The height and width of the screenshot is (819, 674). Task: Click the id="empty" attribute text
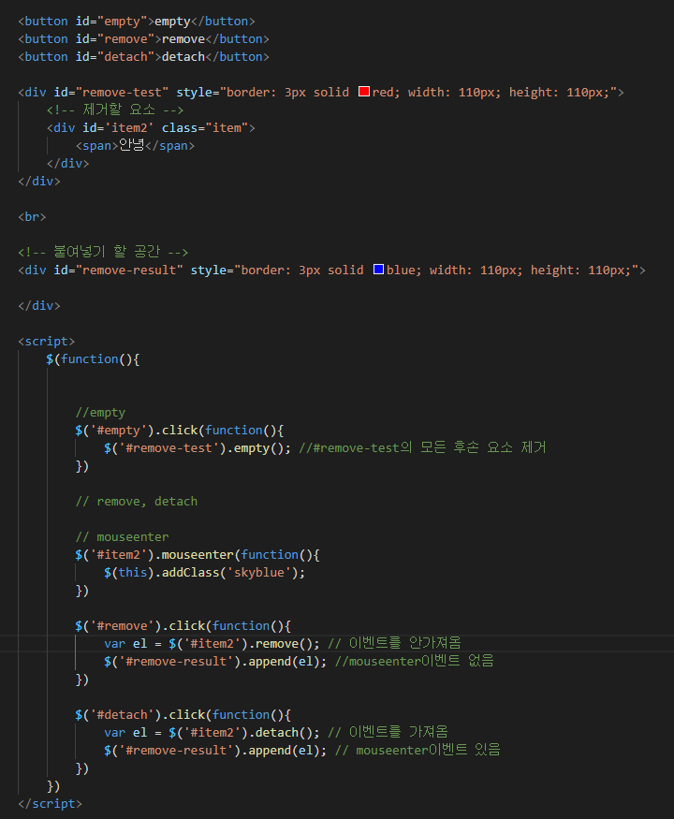tap(111, 22)
